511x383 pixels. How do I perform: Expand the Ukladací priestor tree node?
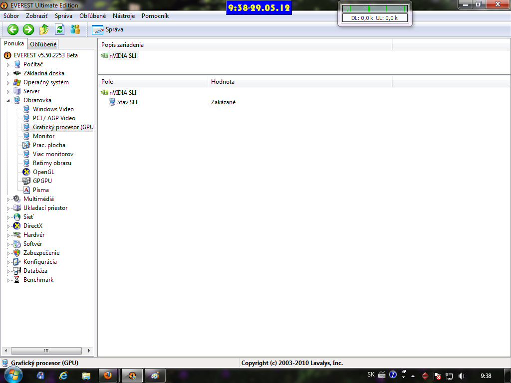pyautogui.click(x=8, y=208)
